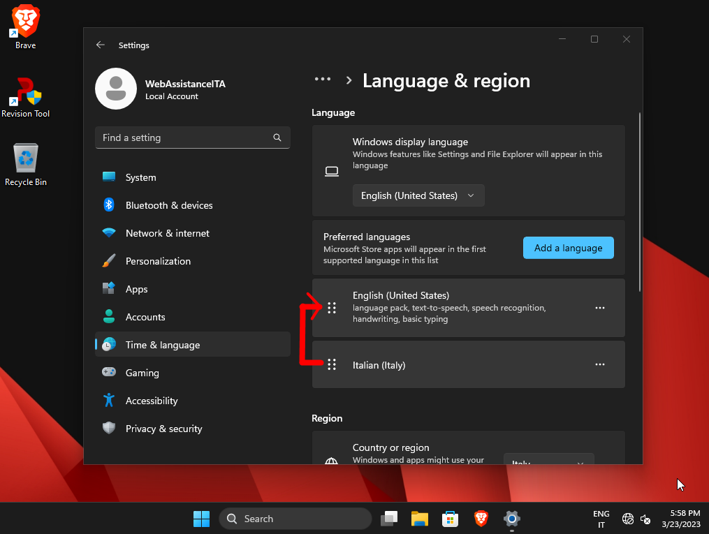Click drag handle for English (United States)

pos(332,308)
